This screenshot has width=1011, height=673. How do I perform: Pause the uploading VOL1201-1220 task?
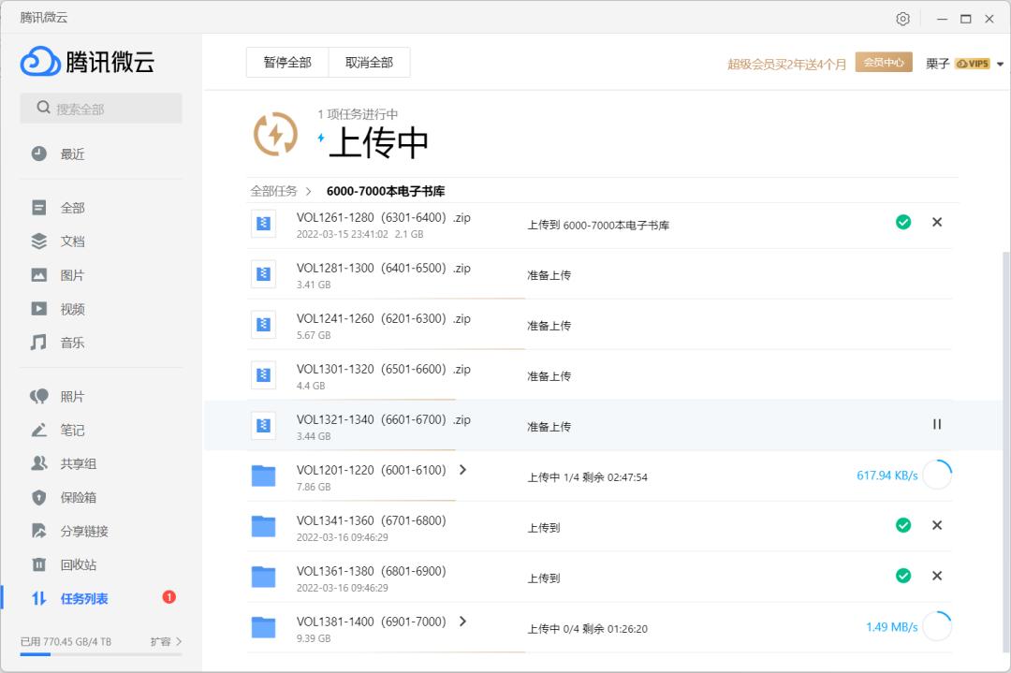pos(937,475)
